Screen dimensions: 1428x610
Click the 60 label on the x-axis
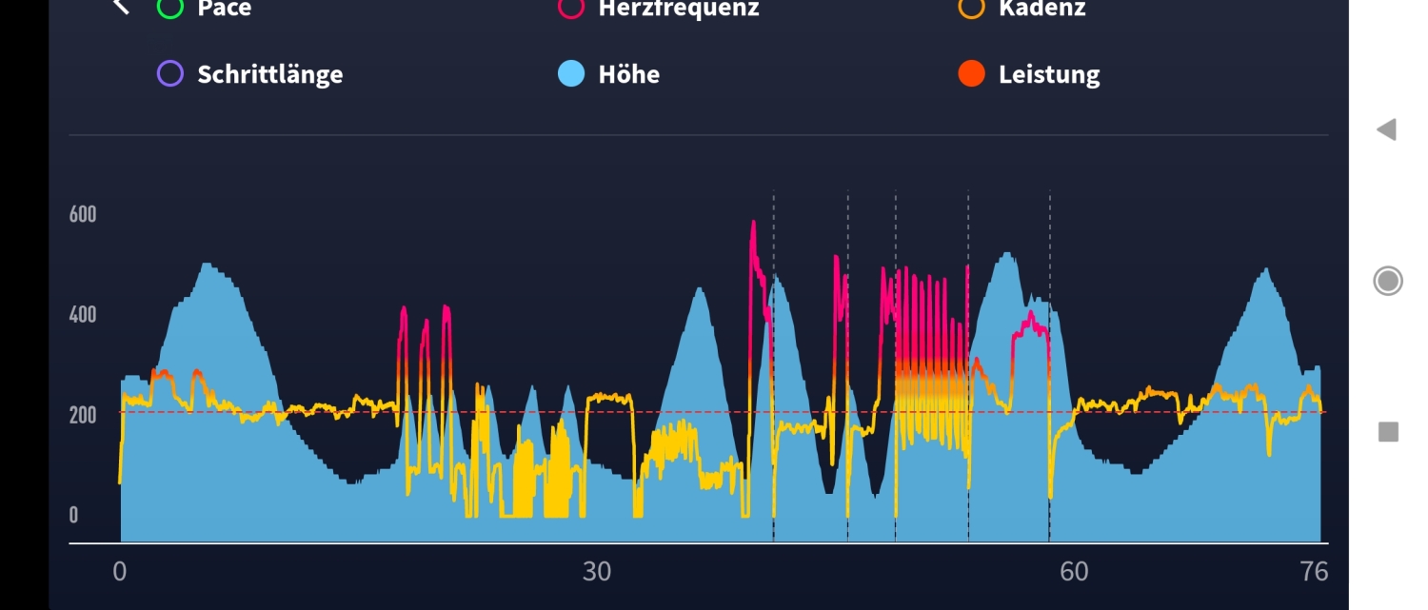point(1074,572)
